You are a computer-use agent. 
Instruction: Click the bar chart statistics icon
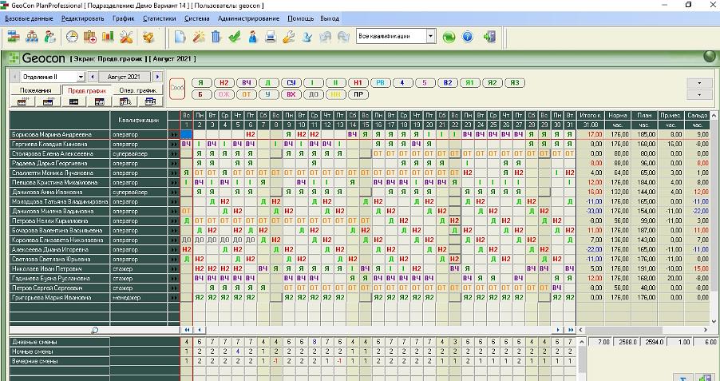click(x=109, y=37)
